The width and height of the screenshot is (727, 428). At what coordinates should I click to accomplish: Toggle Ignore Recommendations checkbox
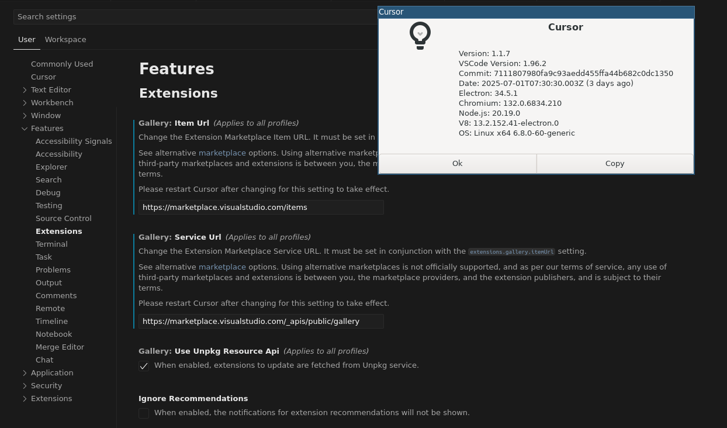coord(144,413)
